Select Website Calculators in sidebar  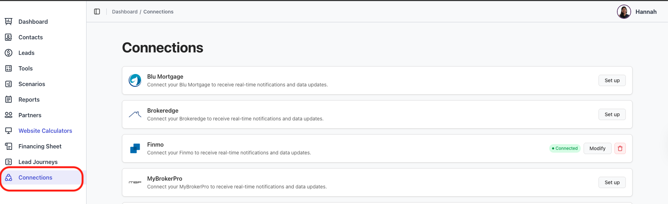(x=45, y=131)
